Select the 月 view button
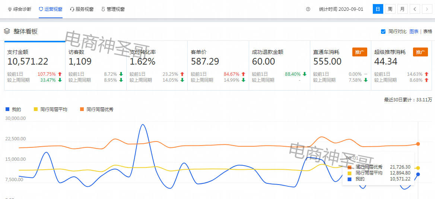This screenshot has height=199, width=435. point(402,9)
